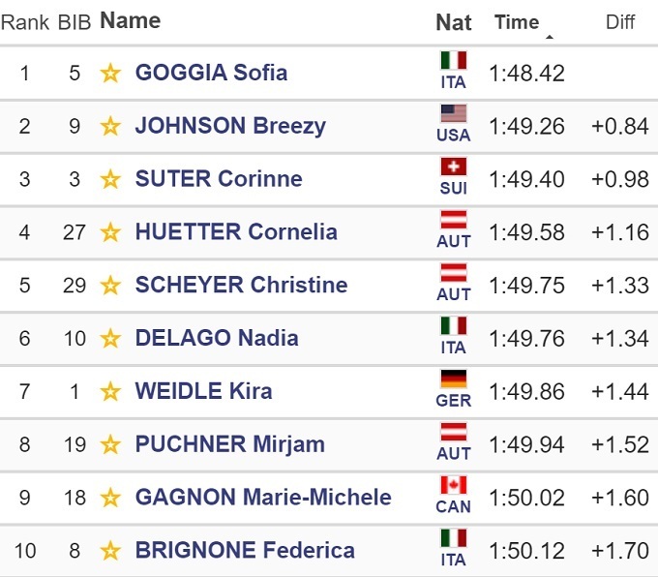Toggle favorite star for JOHNSON Breezy

tap(110, 126)
